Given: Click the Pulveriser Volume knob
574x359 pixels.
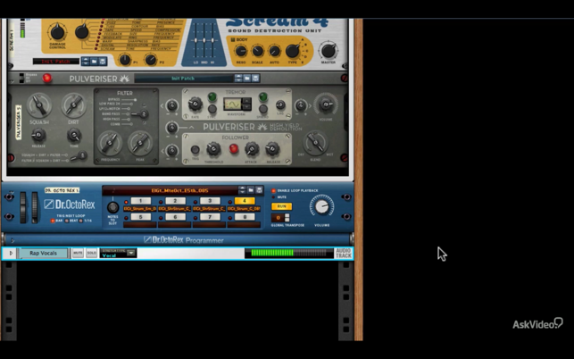Looking at the screenshot, I should point(326,104).
